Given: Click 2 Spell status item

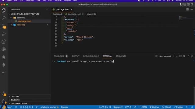Looking at the screenshot, I should [166, 107].
